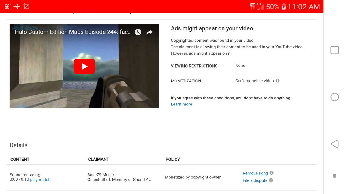Image resolution: width=346 pixels, height=194 pixels.
Task: Tap the share arrow on video
Action: tap(149, 32)
